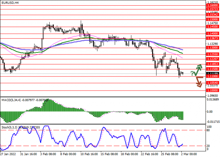
Task: Select the 1.13673 price level label
Action: [213, 38]
